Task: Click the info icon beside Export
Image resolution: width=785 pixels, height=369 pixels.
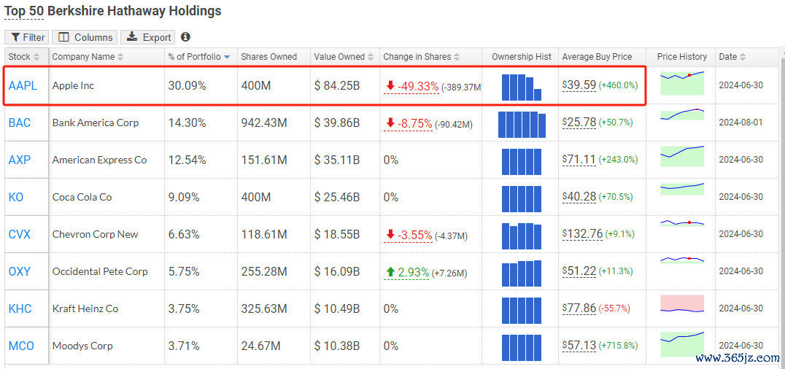Action: click(x=185, y=37)
